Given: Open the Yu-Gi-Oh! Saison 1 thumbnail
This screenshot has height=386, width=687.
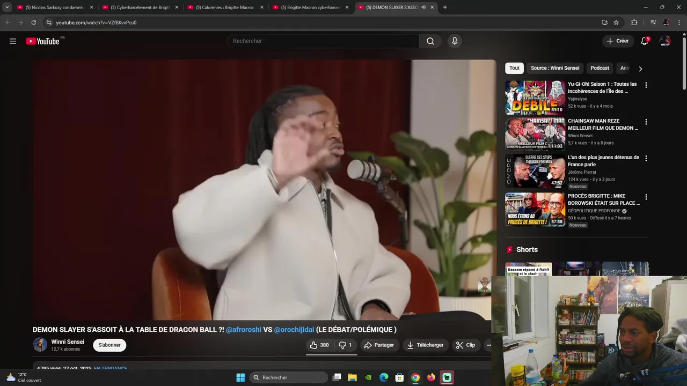Looking at the screenshot, I should coord(535,98).
